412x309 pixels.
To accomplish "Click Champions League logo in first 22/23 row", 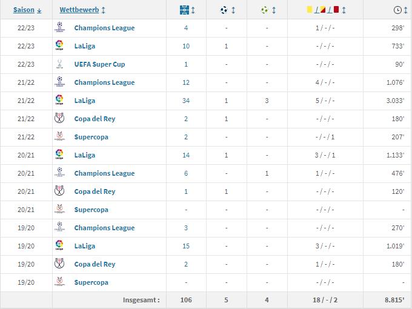I will point(59,28).
